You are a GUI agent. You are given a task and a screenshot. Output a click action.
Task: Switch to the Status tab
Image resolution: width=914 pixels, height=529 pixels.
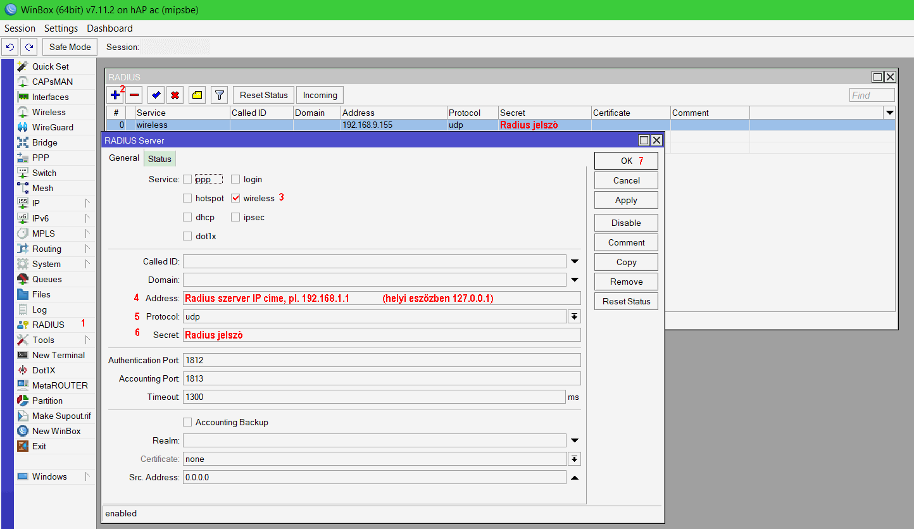(160, 159)
